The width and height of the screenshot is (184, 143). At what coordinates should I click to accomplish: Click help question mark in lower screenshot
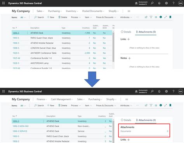(174, 91)
